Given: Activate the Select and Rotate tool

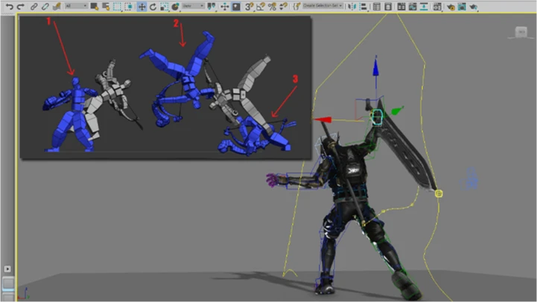Looking at the screenshot, I should tap(153, 7).
